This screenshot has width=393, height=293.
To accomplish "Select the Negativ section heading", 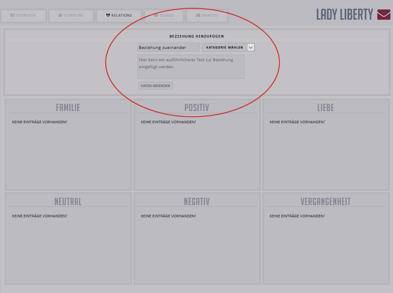I will (196, 202).
